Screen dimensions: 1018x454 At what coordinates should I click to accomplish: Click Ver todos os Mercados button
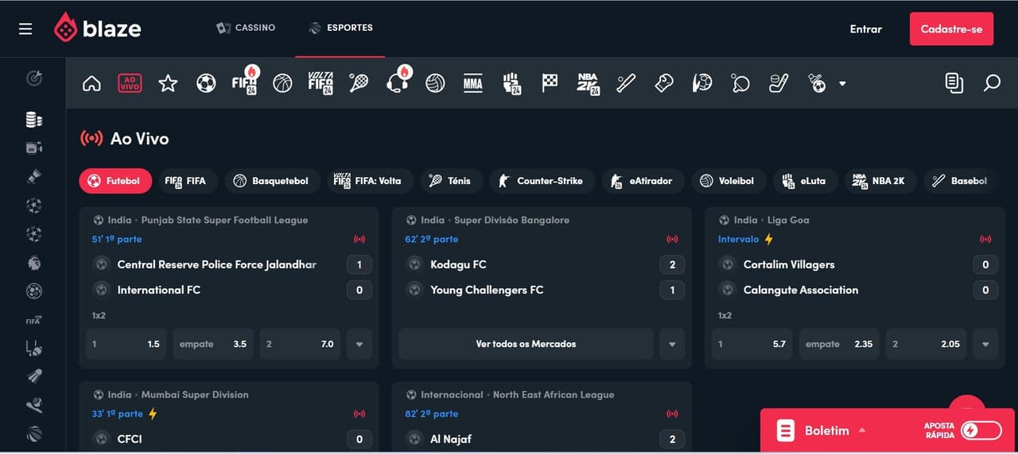[526, 344]
